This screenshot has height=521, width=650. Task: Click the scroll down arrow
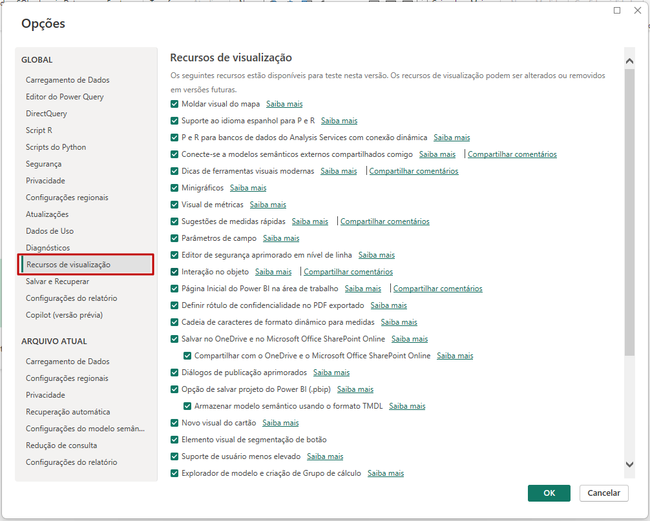(x=630, y=464)
